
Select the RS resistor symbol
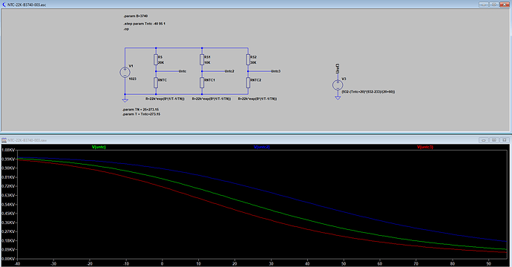click(x=156, y=60)
